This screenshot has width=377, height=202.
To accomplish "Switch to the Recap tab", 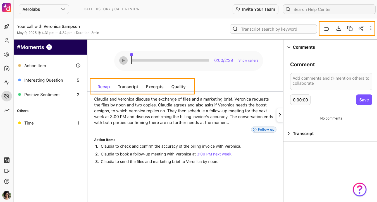I will coord(104,87).
